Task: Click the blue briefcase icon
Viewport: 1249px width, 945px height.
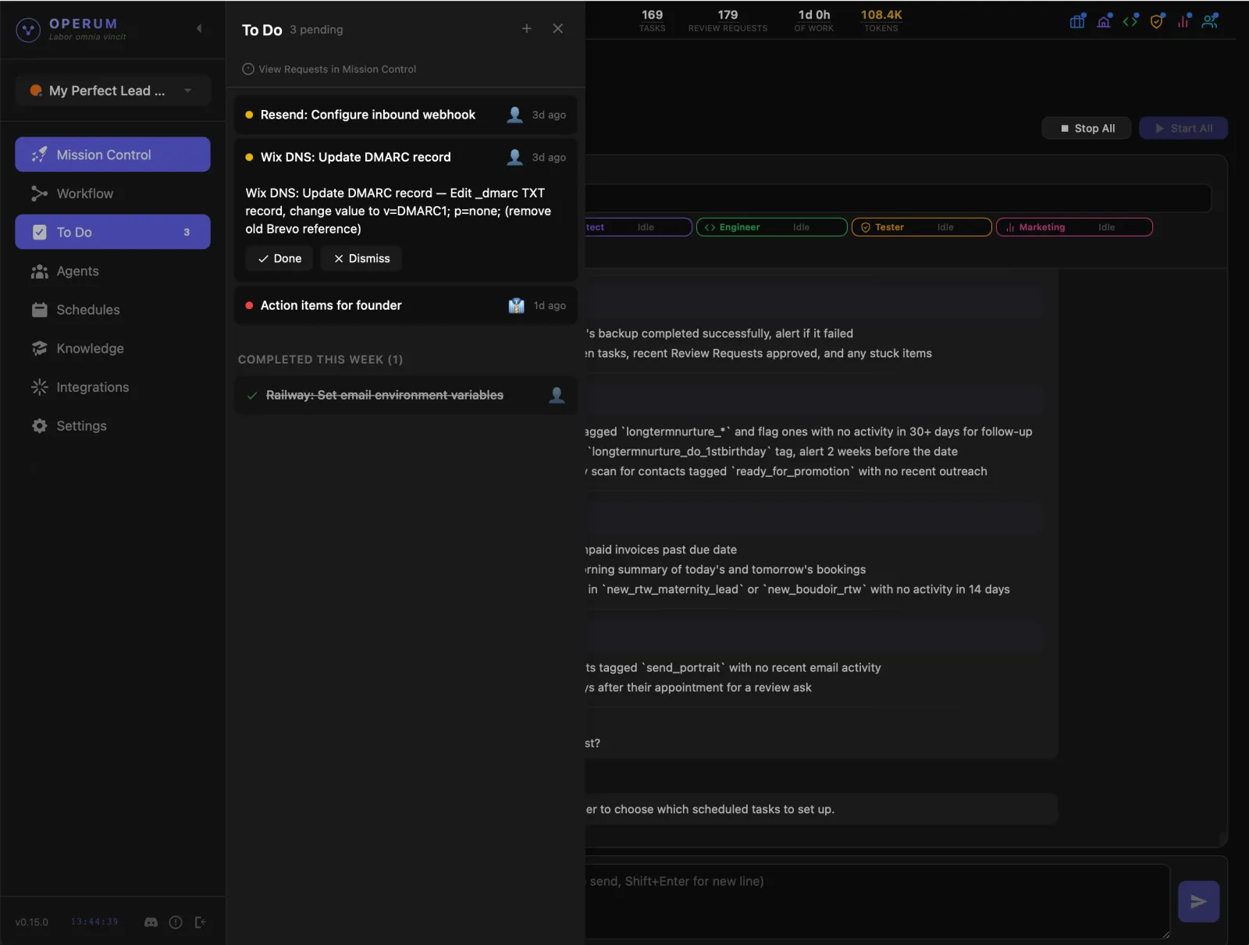Action: [1076, 21]
